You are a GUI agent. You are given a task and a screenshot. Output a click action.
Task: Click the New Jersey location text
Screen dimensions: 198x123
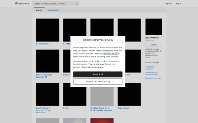pos(150,40)
